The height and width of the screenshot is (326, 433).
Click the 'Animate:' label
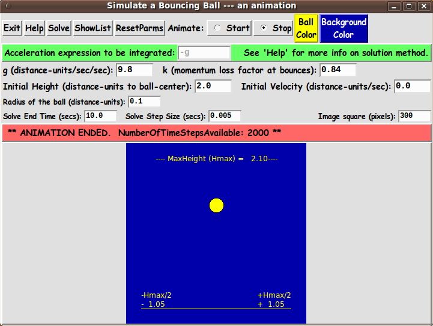coord(186,28)
